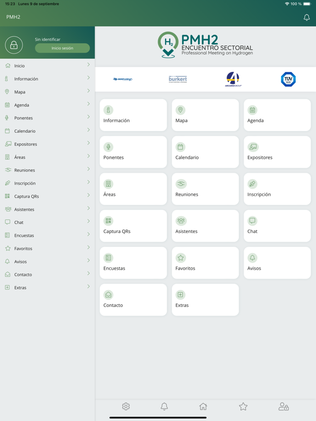Open the Chat tile in grid
The image size is (316, 421).
(x=277, y=226)
